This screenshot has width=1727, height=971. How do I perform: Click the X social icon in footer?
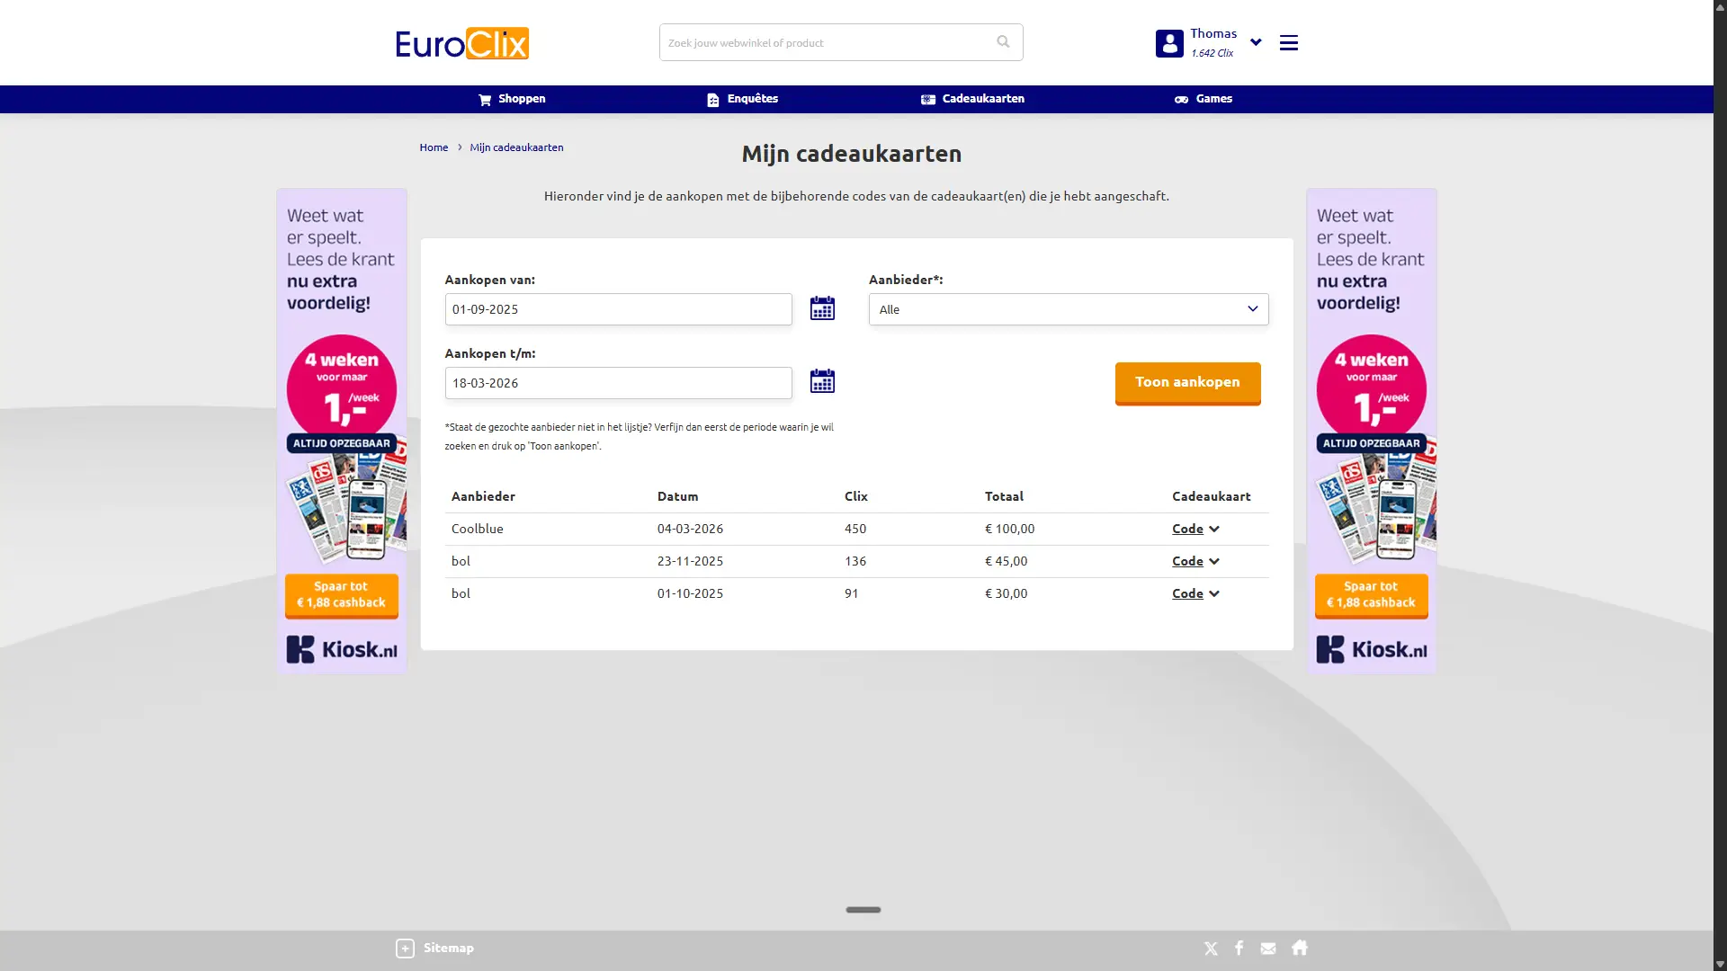(x=1210, y=948)
